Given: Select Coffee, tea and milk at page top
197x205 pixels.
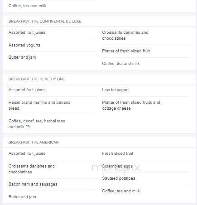Looking at the screenshot, I should (x=27, y=6).
